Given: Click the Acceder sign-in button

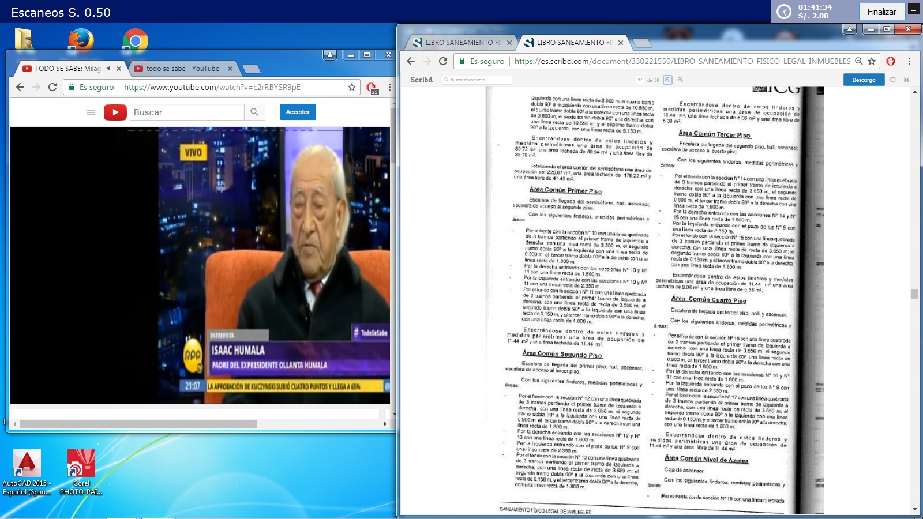Looking at the screenshot, I should click(x=298, y=112).
